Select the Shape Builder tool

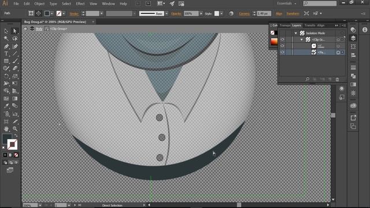click(6, 91)
